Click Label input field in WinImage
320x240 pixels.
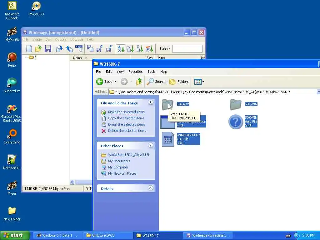(x=187, y=49)
